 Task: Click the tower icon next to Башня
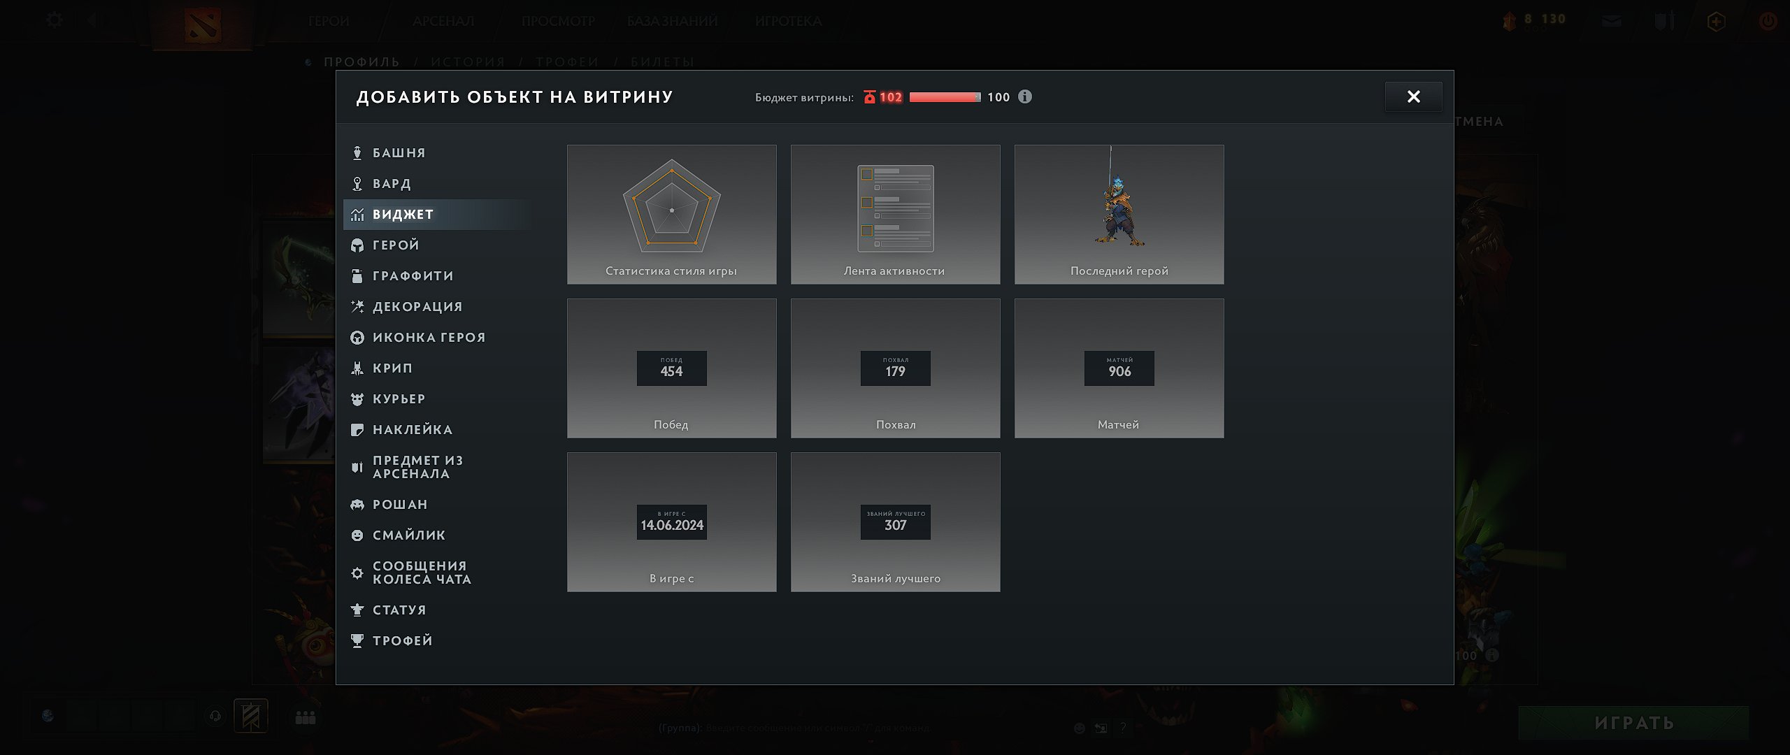tap(357, 152)
